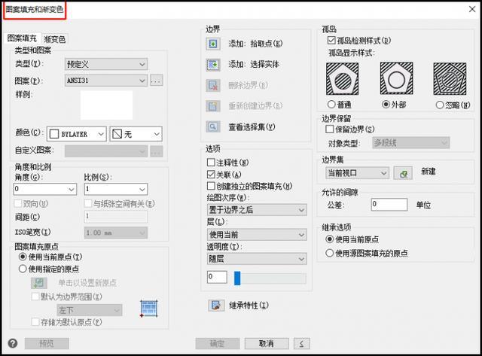Click the Inherit properties (继承特性) icon
This screenshot has width=482, height=356.
click(x=216, y=305)
